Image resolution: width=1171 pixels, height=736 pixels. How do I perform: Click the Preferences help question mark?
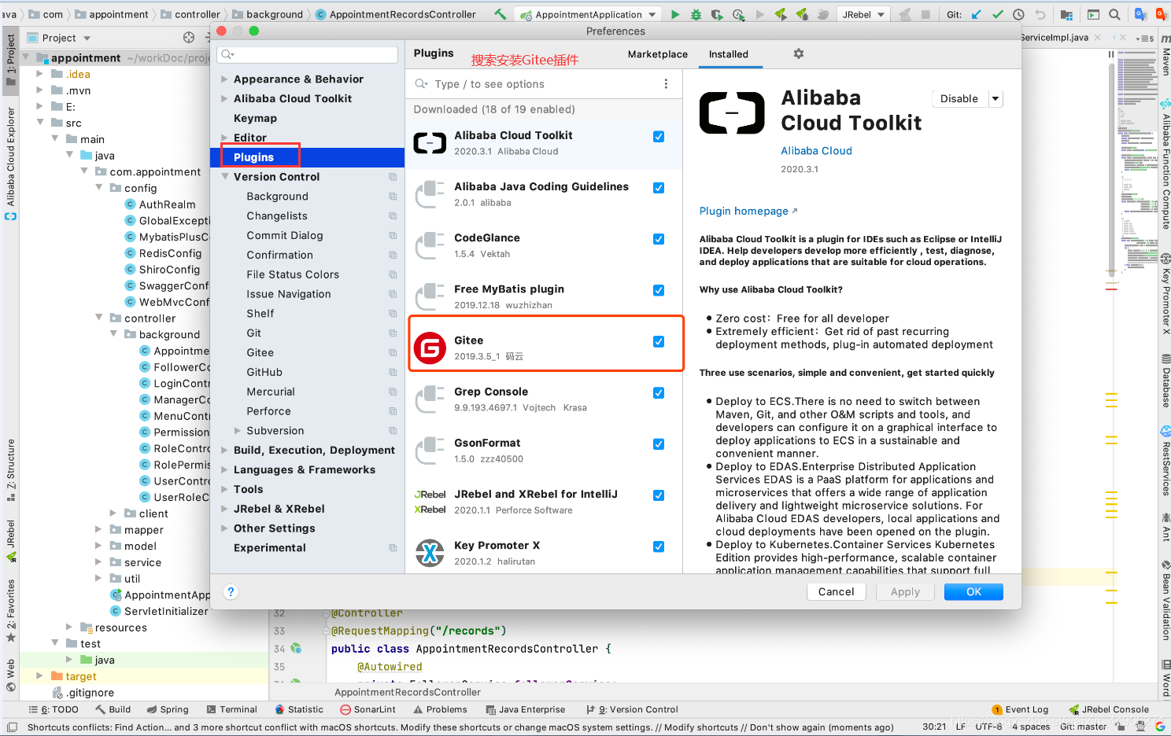[x=231, y=592]
